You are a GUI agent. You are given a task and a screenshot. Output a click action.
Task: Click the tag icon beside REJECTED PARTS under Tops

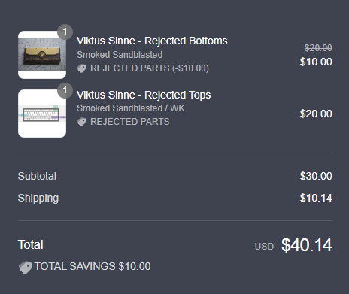81,122
